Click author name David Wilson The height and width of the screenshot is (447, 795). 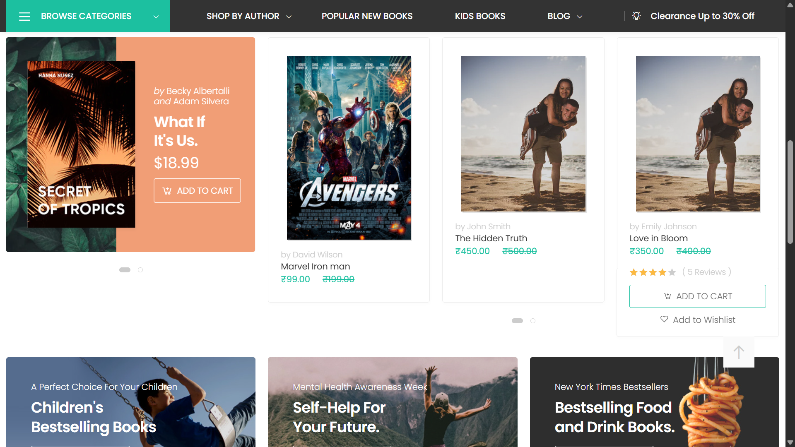pos(318,255)
